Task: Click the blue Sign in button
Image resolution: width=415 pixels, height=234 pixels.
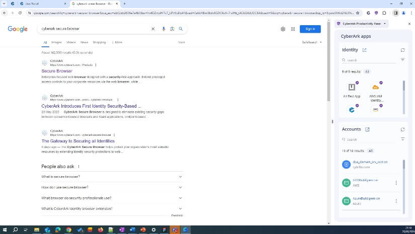Action: 310,29
